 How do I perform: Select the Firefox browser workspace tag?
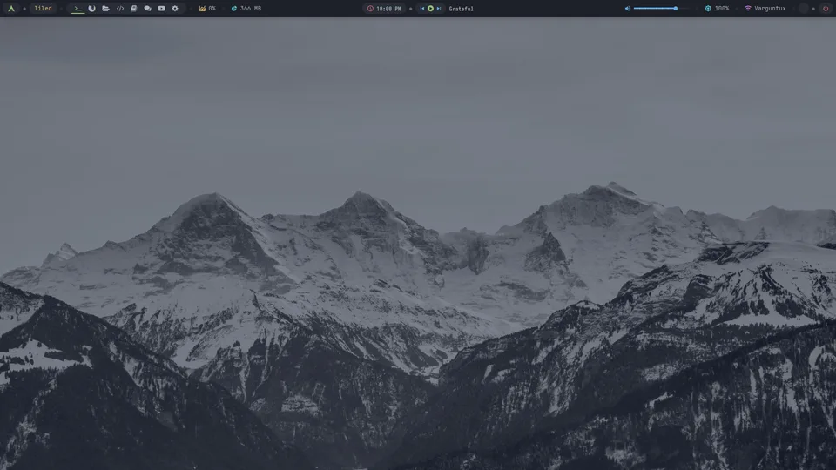click(x=91, y=9)
